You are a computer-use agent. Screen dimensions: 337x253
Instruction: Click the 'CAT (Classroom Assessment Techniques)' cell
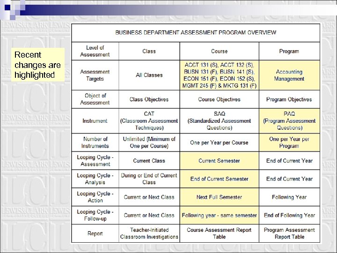pos(149,121)
